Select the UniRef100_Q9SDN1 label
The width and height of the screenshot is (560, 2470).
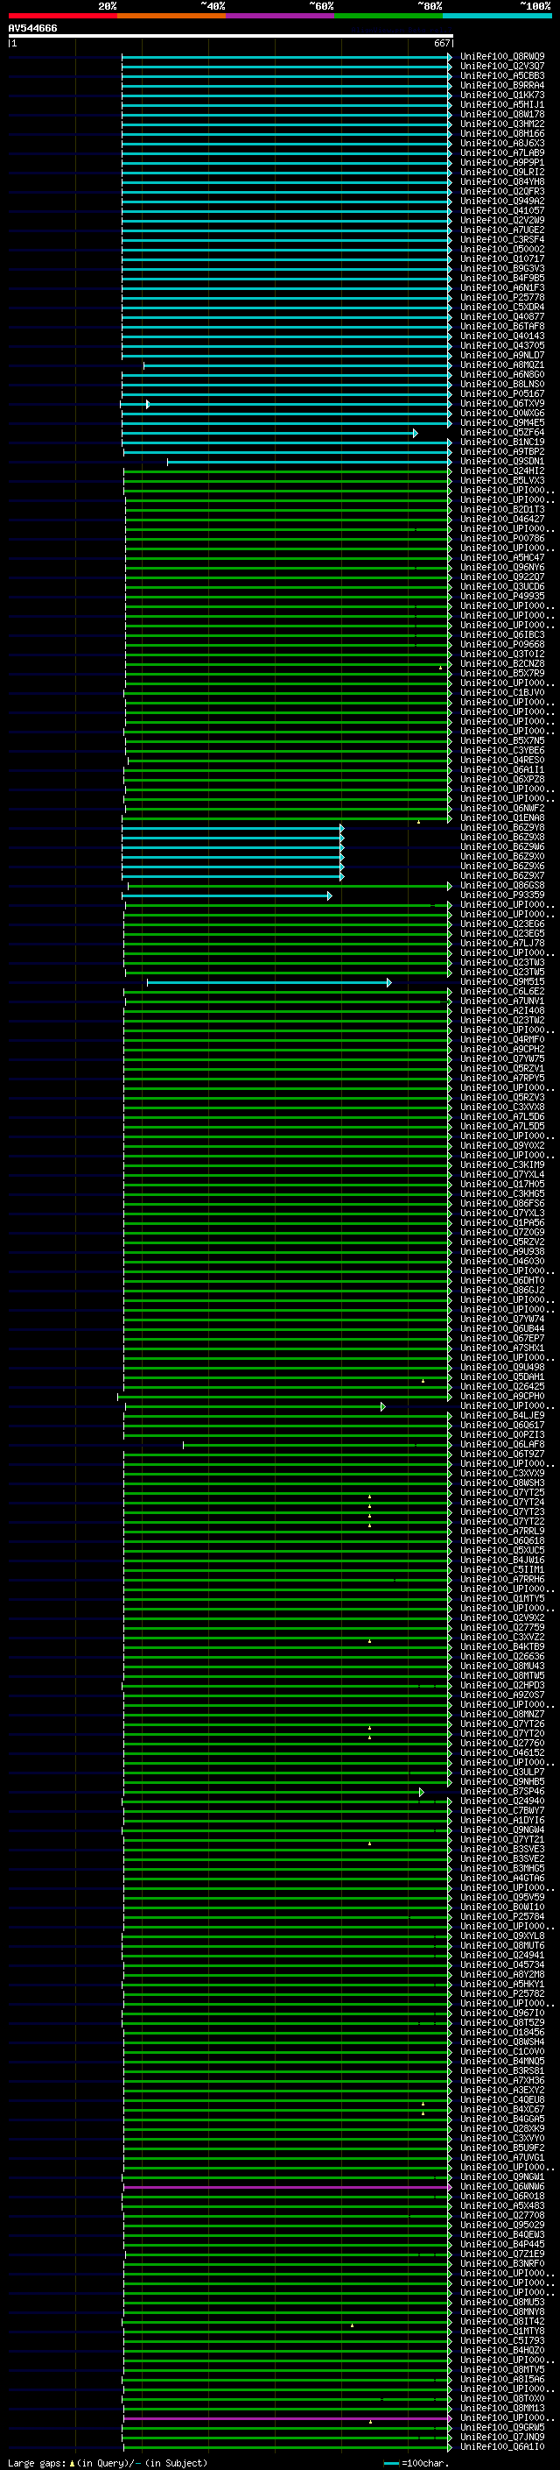click(502, 461)
